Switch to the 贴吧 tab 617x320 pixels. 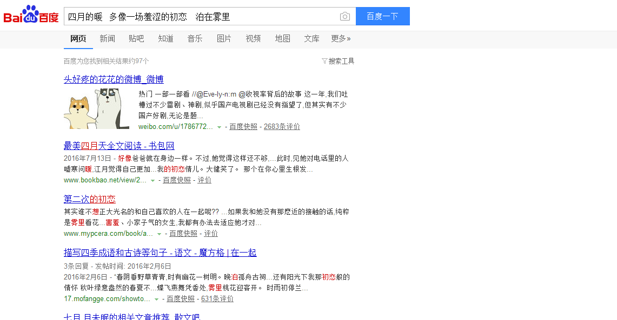(137, 38)
